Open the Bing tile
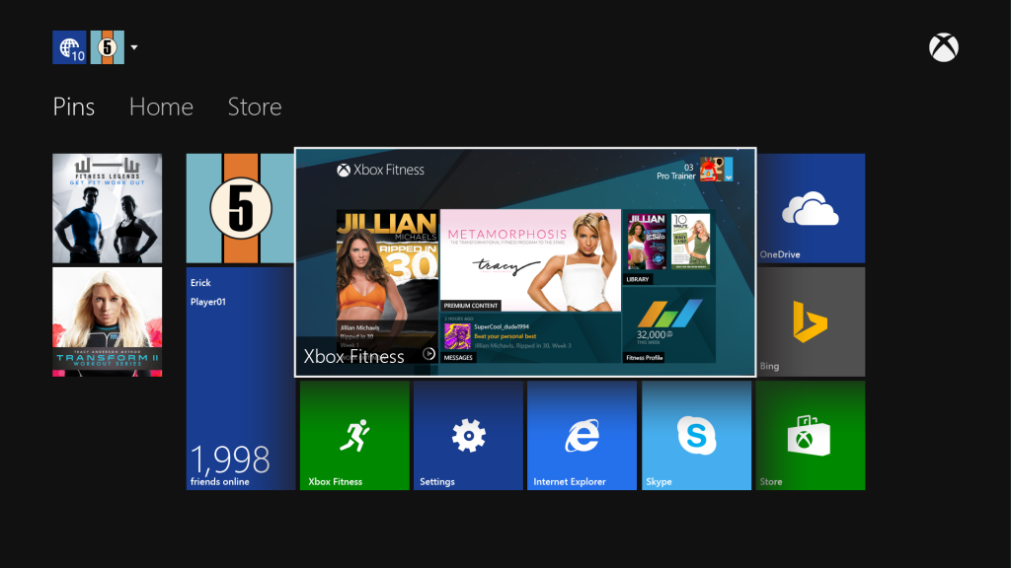 coord(812,322)
